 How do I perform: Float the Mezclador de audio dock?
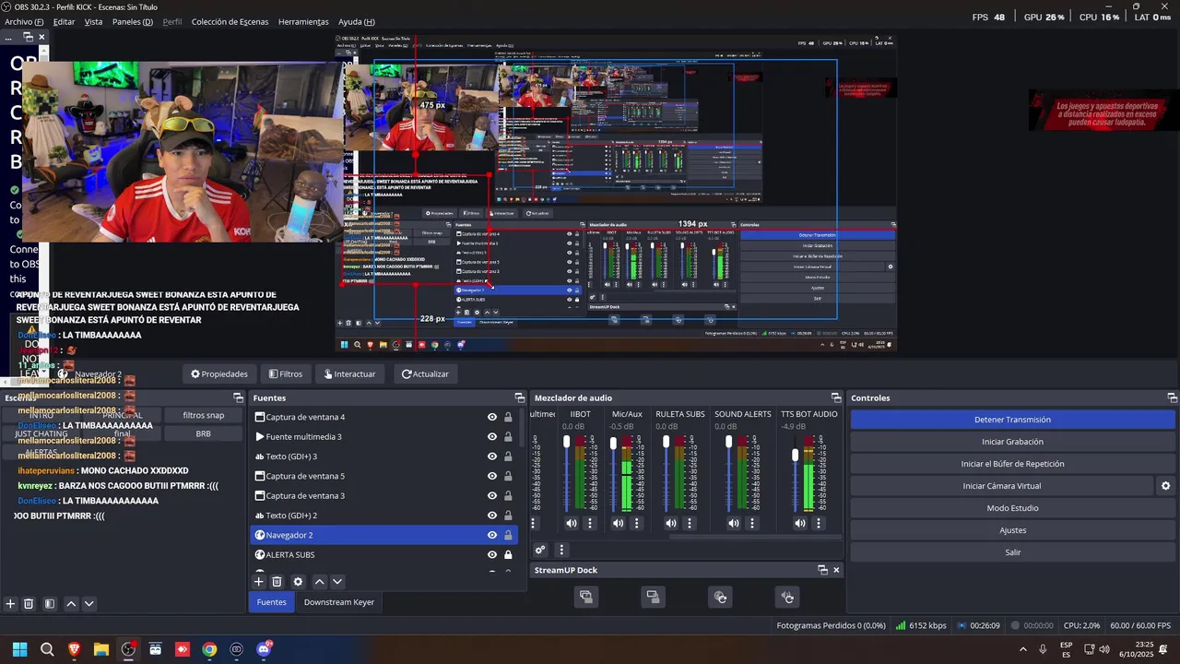(836, 398)
